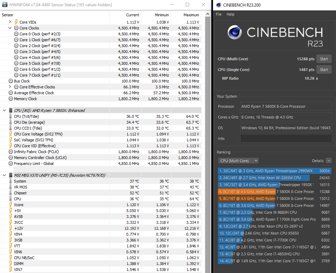Click clock icon beside Core 0 Clock
Screen dimensions: 336x273
pyautogui.click(x=16, y=34)
